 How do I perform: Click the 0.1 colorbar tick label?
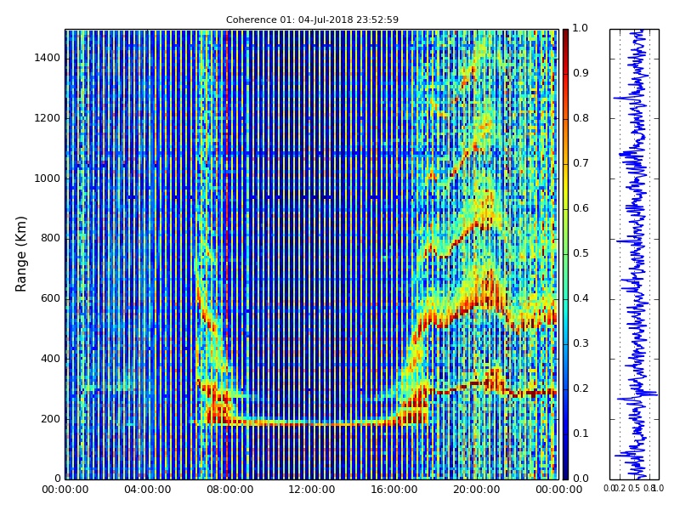[x=581, y=433]
